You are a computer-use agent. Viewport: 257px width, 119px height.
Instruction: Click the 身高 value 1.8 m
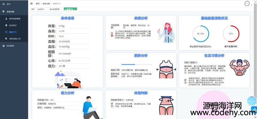pyautogui.click(x=61, y=31)
